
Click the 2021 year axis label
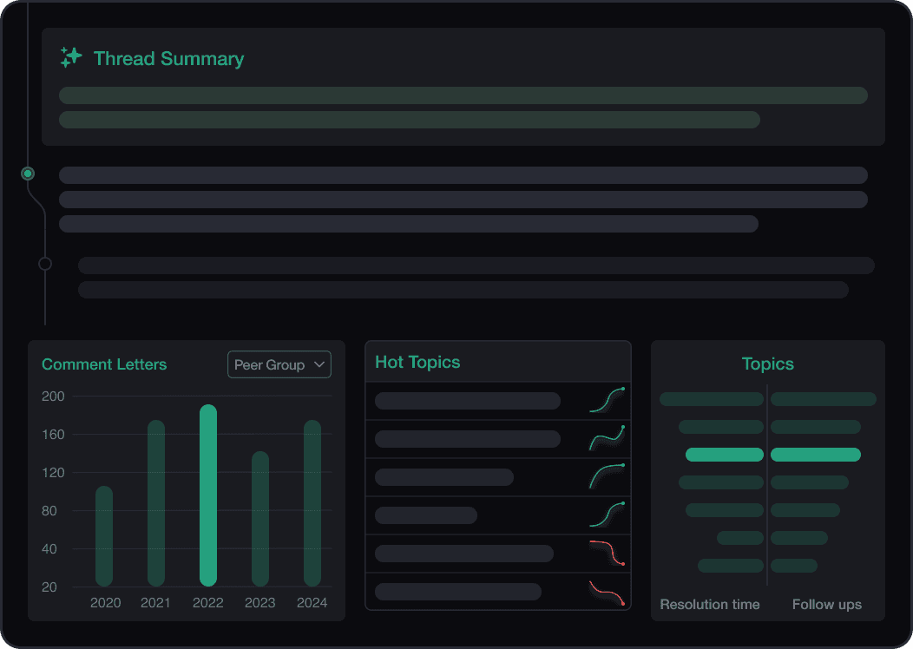click(155, 602)
